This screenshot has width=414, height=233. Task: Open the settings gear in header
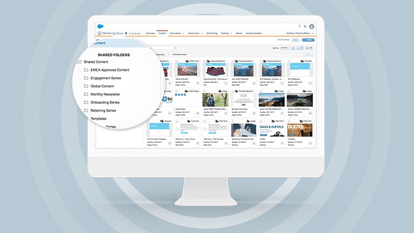(305, 26)
